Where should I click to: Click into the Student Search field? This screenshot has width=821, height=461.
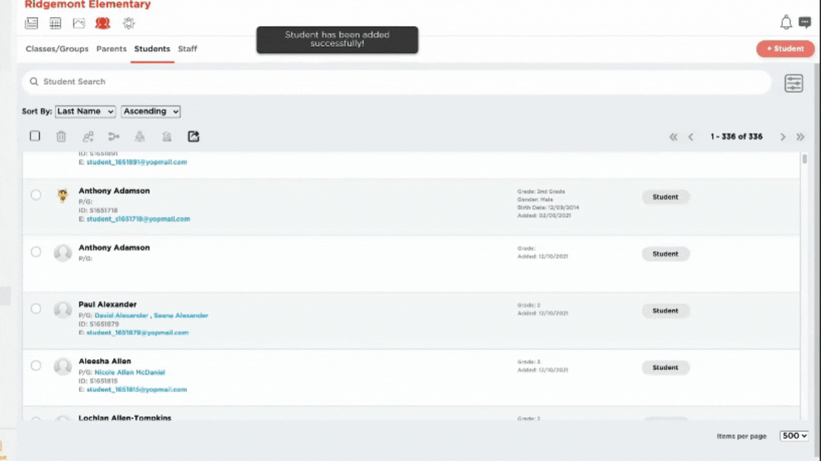pos(396,82)
